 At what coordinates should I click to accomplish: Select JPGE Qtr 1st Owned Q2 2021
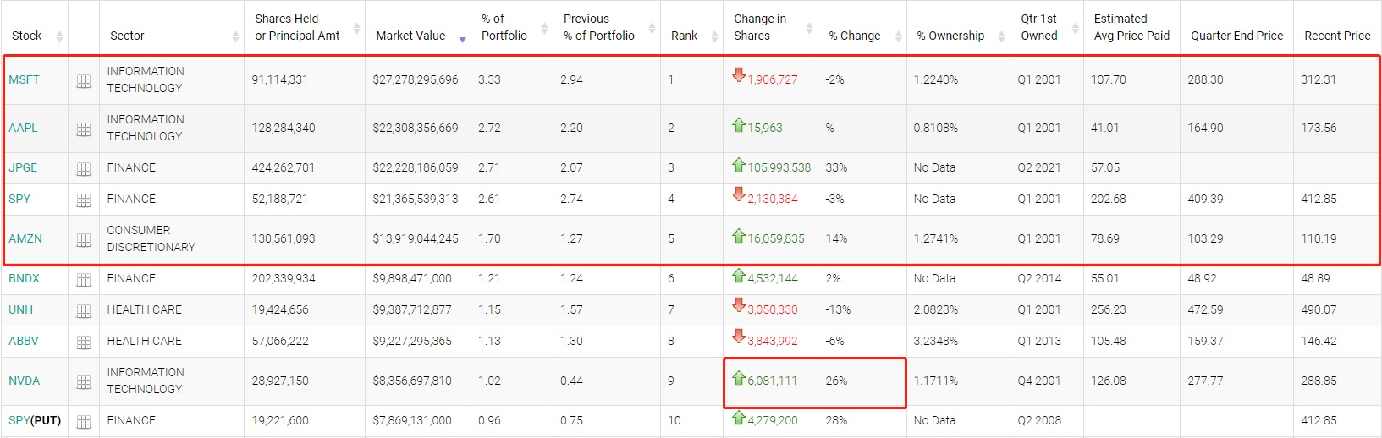(x=1039, y=167)
